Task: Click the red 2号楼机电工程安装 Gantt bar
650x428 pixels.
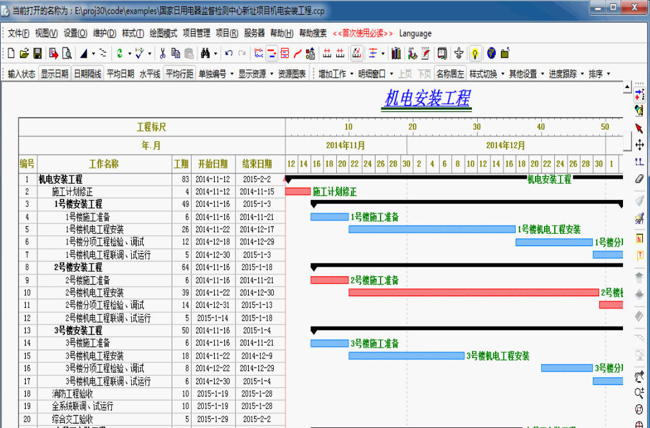Action: (x=473, y=292)
